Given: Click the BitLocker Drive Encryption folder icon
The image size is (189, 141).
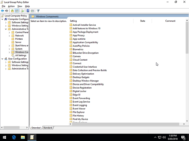Looking at the screenshot, I should pos(71,53).
